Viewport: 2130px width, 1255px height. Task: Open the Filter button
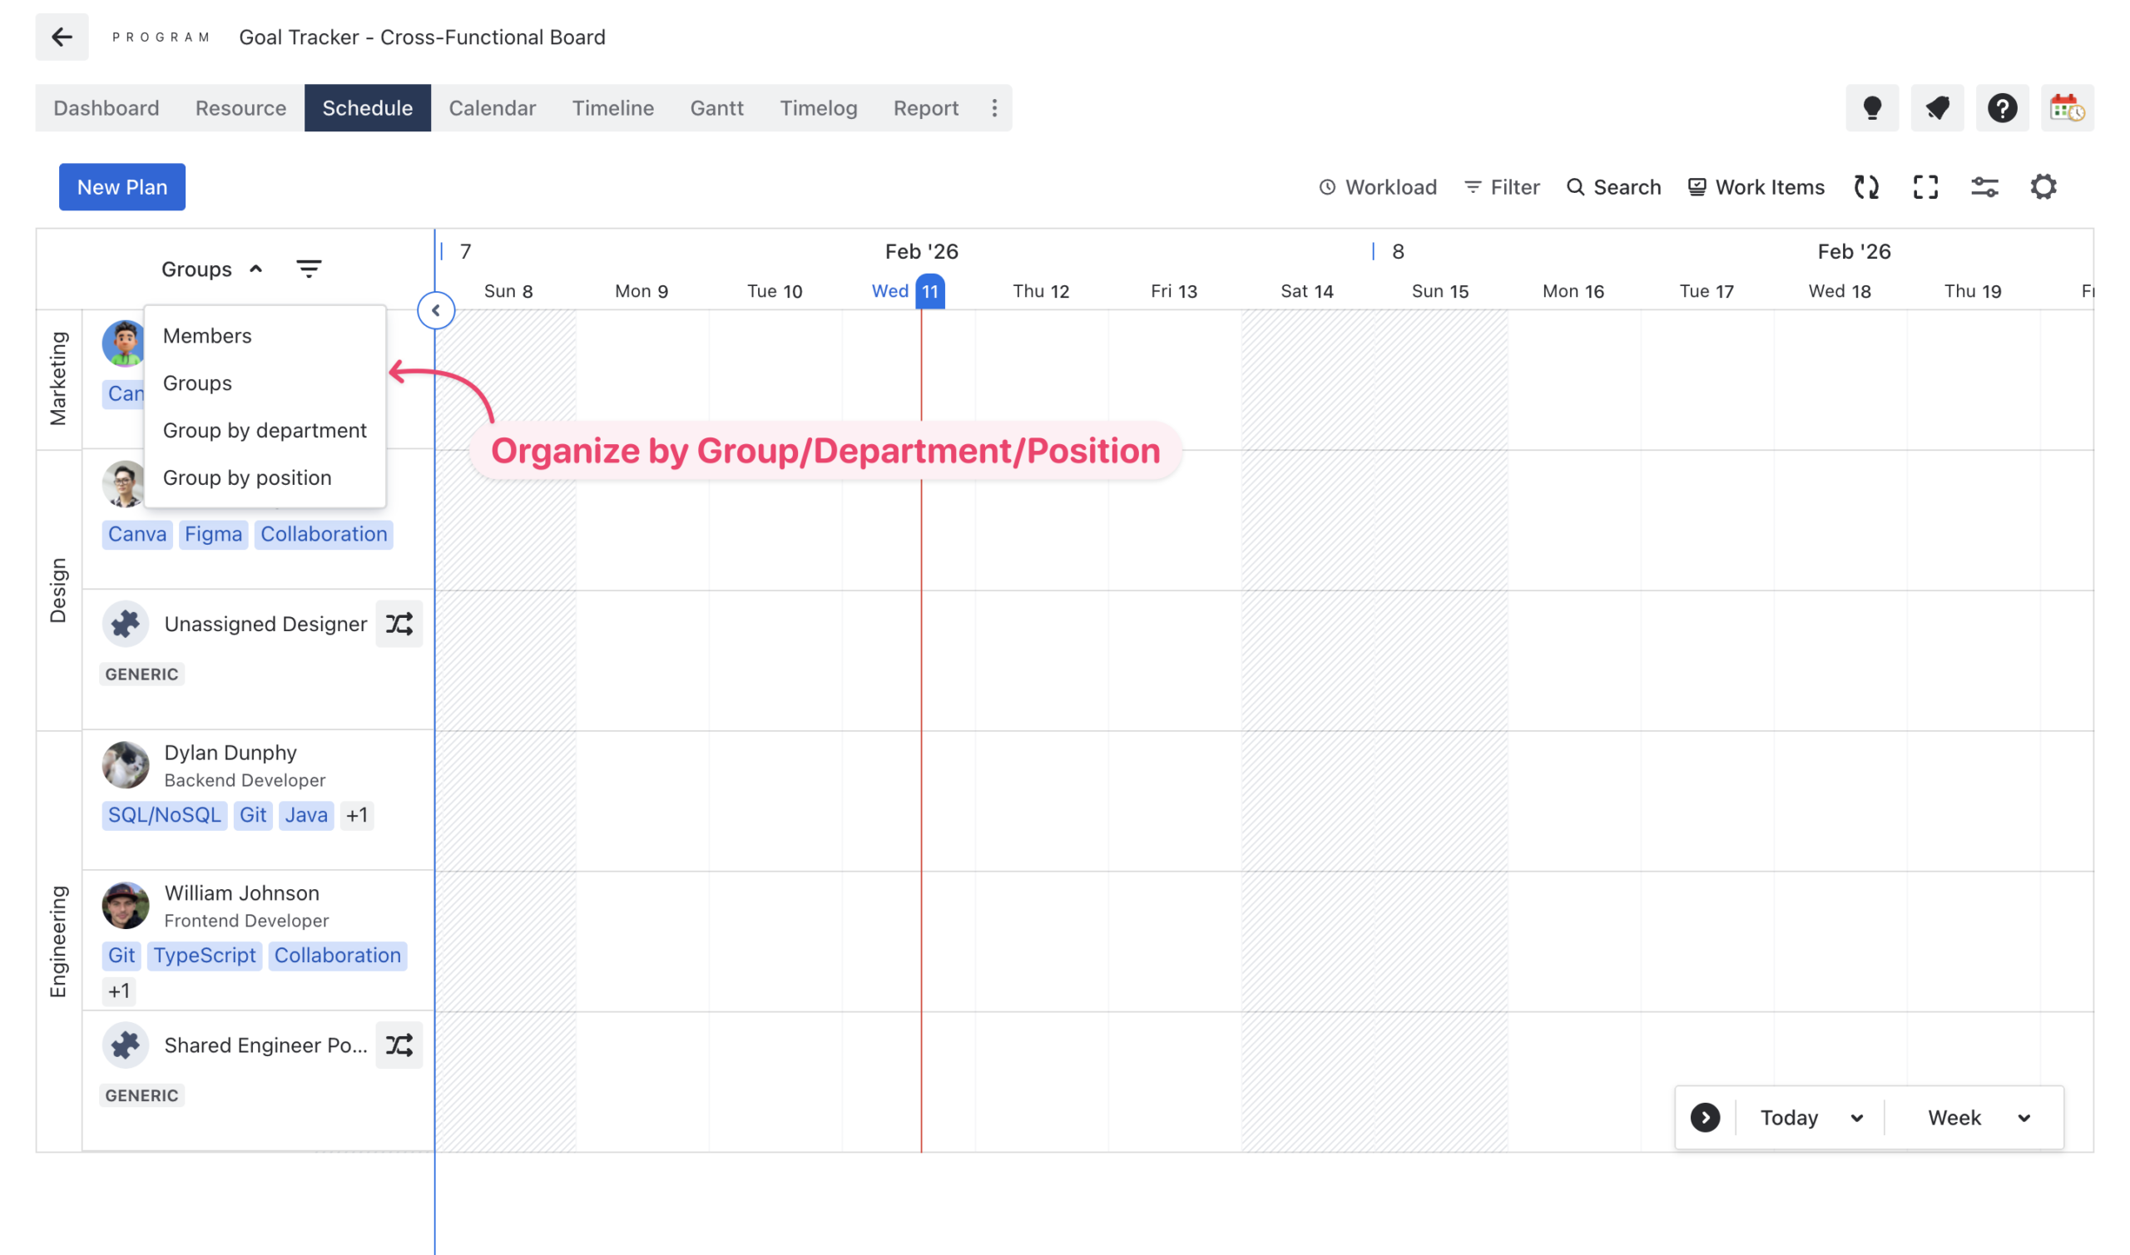coord(1502,187)
